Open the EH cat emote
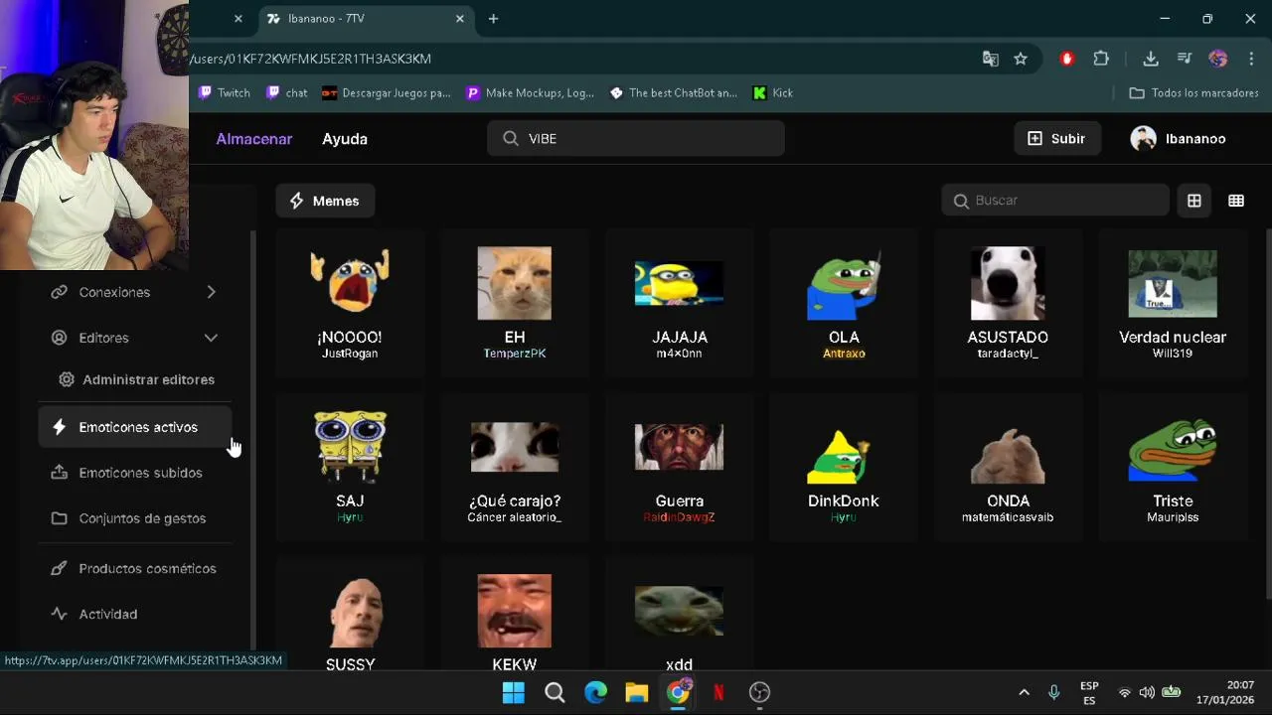The width and height of the screenshot is (1272, 715). pos(515,303)
